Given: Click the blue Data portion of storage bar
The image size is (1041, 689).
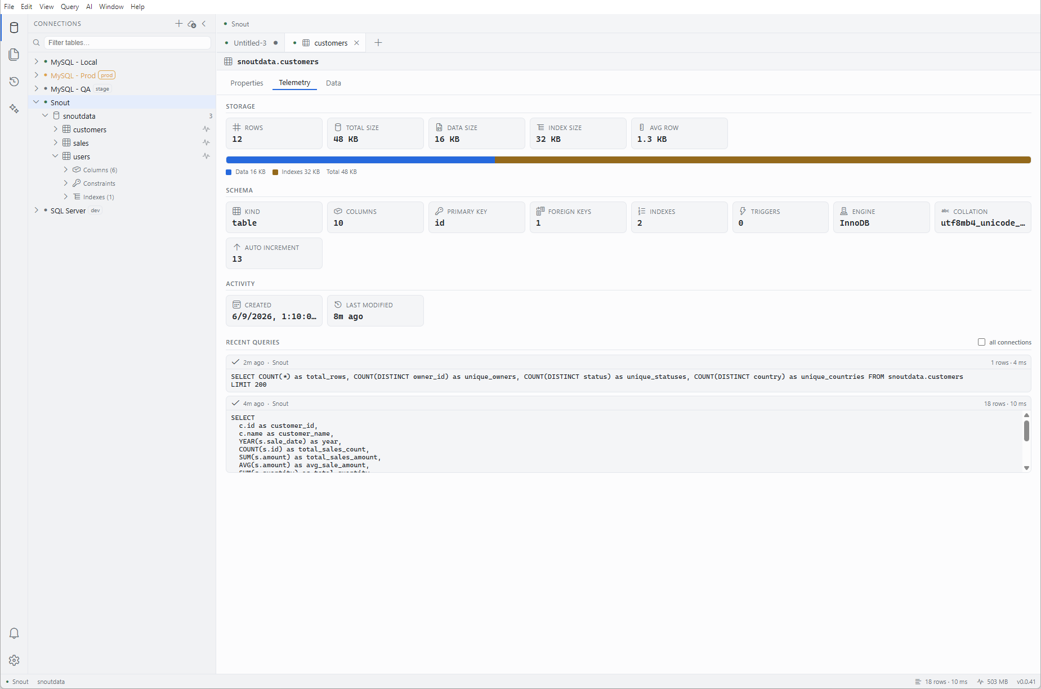Looking at the screenshot, I should (360, 160).
